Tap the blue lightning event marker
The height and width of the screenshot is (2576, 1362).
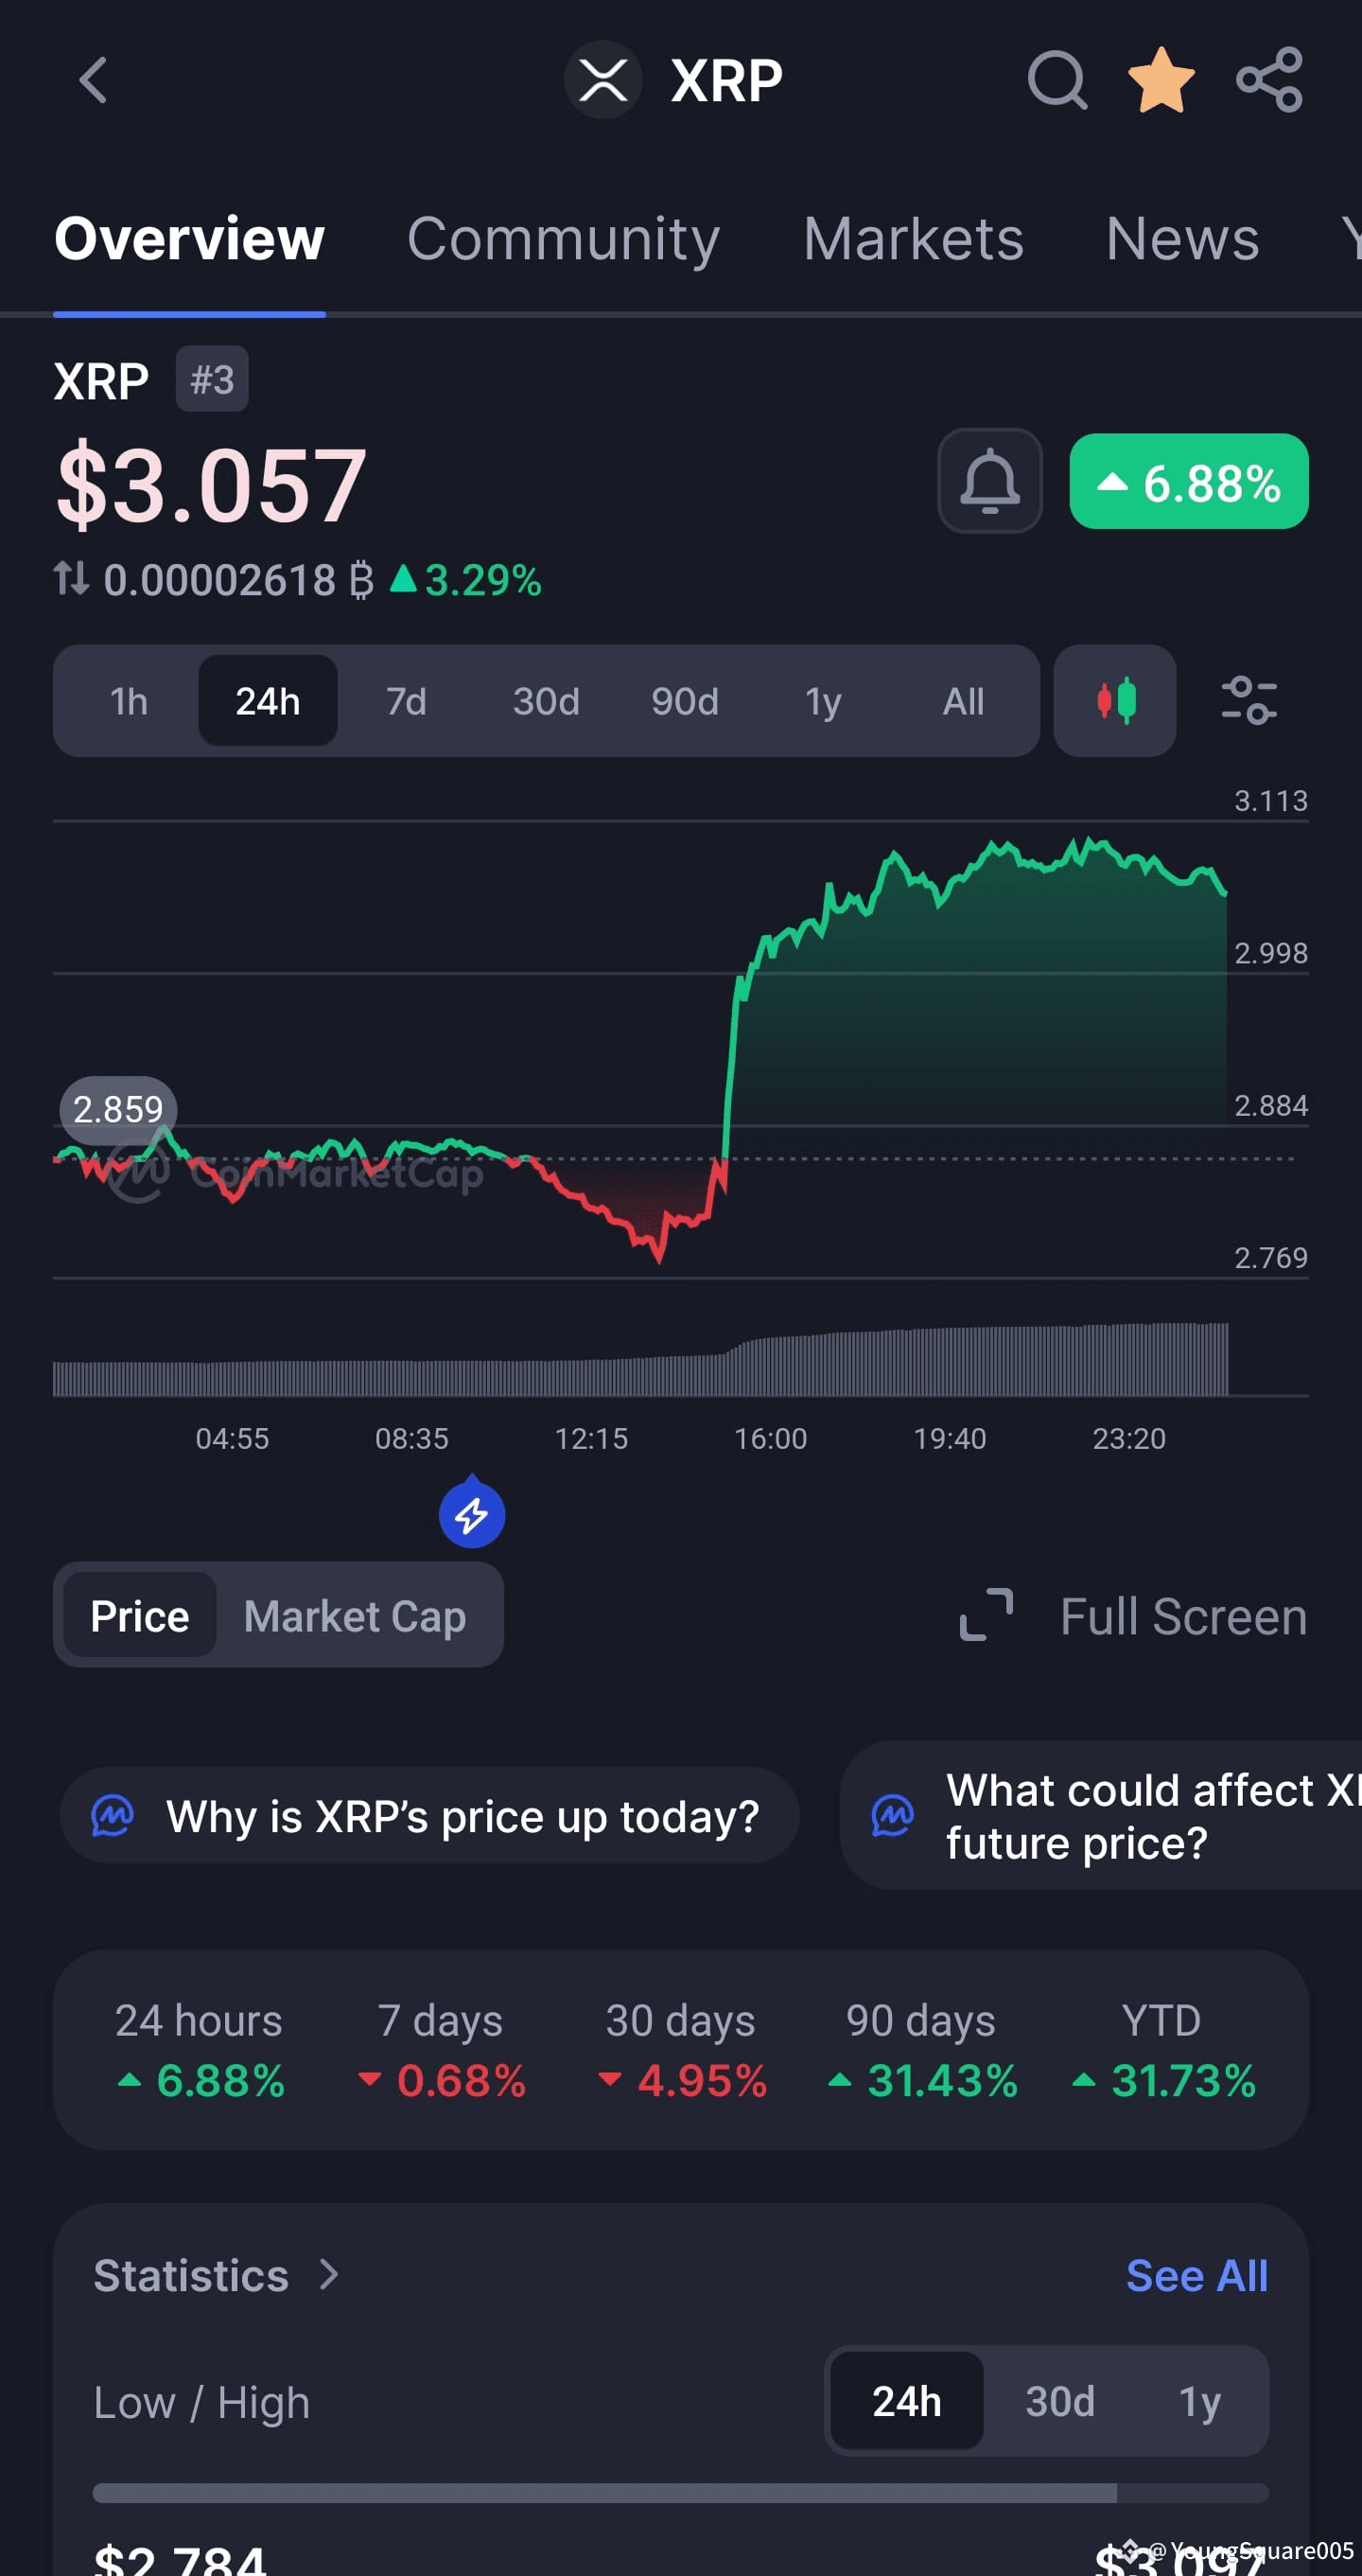pyautogui.click(x=472, y=1513)
